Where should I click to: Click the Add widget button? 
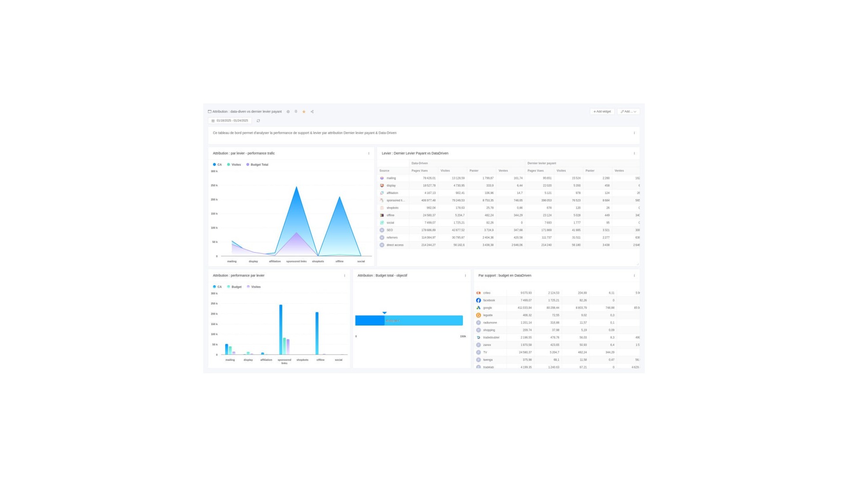click(x=602, y=112)
